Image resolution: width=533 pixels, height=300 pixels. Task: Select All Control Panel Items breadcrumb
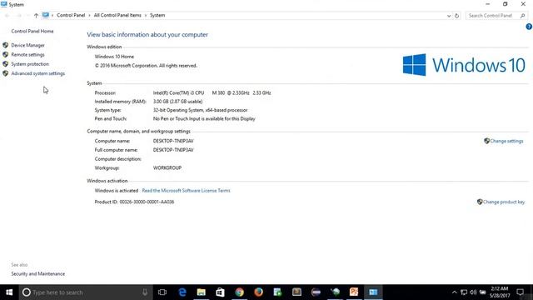pyautogui.click(x=117, y=15)
